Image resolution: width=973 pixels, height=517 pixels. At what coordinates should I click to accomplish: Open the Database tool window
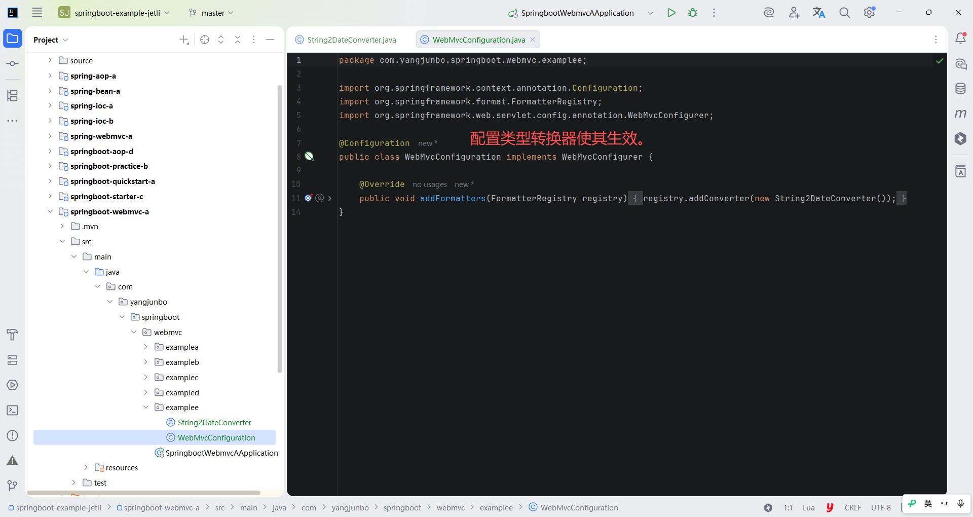[960, 89]
